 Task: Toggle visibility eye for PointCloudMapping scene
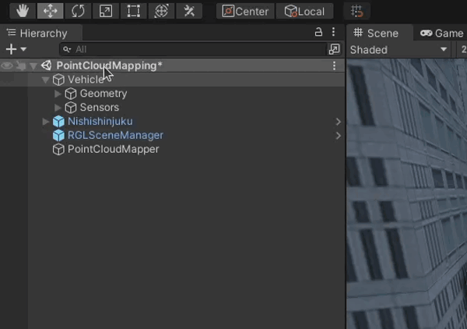(x=7, y=66)
